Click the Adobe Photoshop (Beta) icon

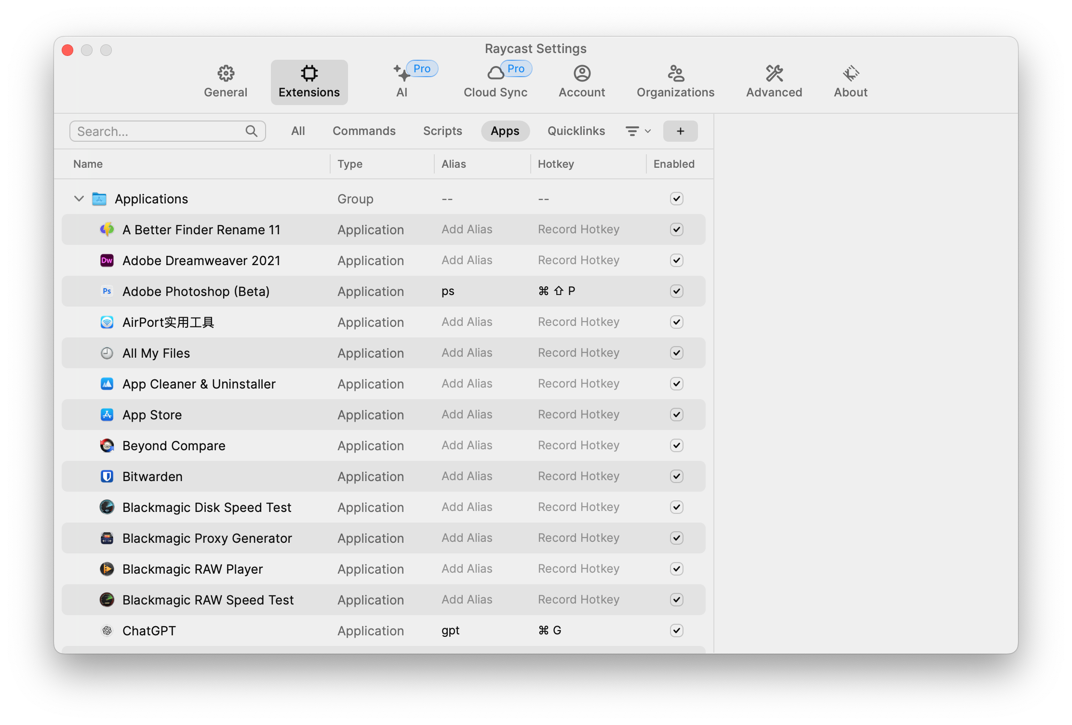(x=107, y=291)
